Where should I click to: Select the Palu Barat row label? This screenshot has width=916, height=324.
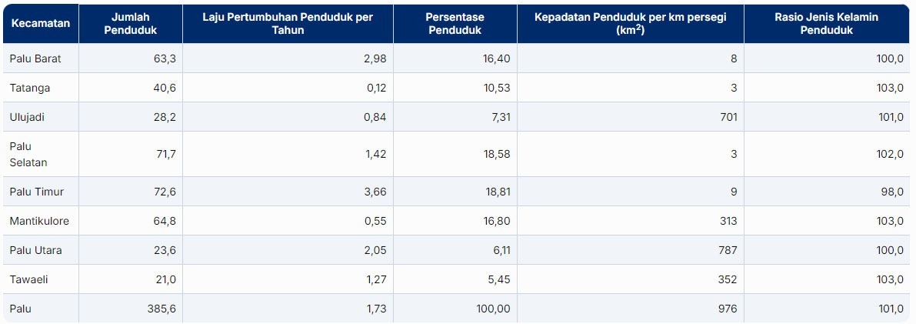35,58
